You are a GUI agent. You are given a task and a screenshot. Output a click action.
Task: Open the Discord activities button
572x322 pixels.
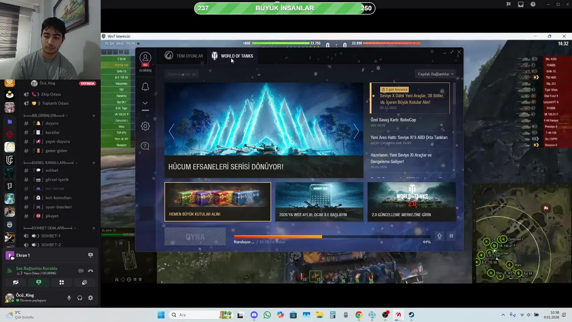[62, 282]
